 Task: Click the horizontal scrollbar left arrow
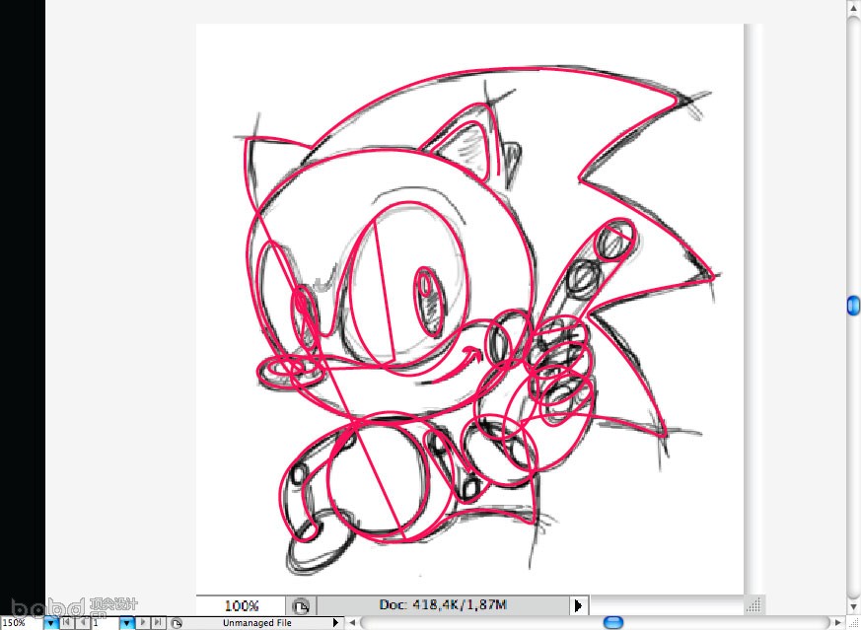tap(353, 623)
